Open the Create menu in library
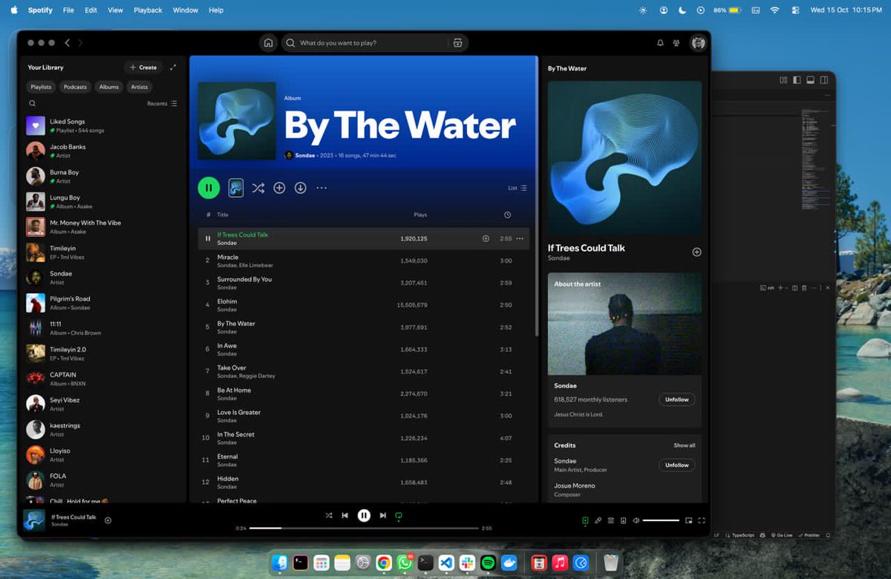 point(143,68)
